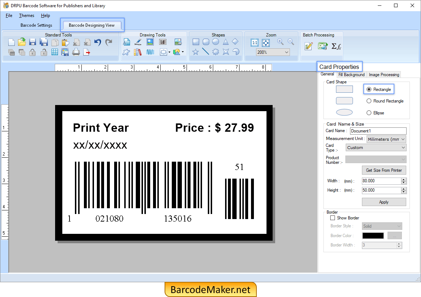This screenshot has height=297, width=421.
Task: Draw a diamond shape
Action: coord(235,42)
